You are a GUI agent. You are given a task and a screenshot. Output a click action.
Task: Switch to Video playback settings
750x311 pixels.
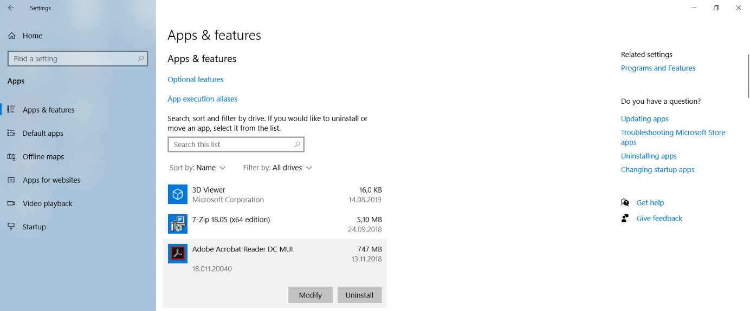(x=48, y=203)
